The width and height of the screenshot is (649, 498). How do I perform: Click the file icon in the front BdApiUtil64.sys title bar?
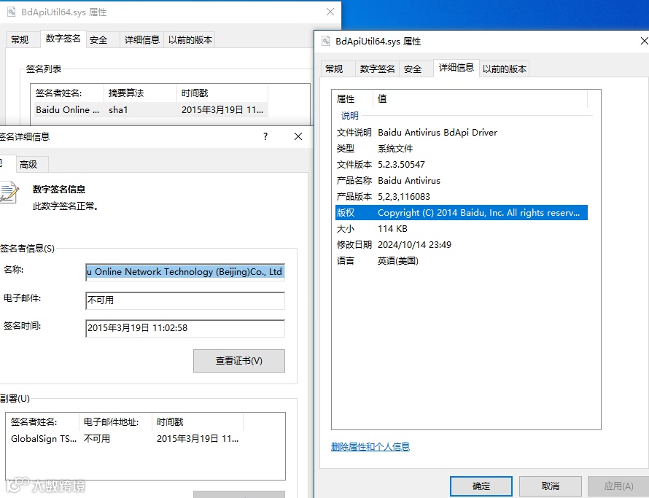[326, 41]
